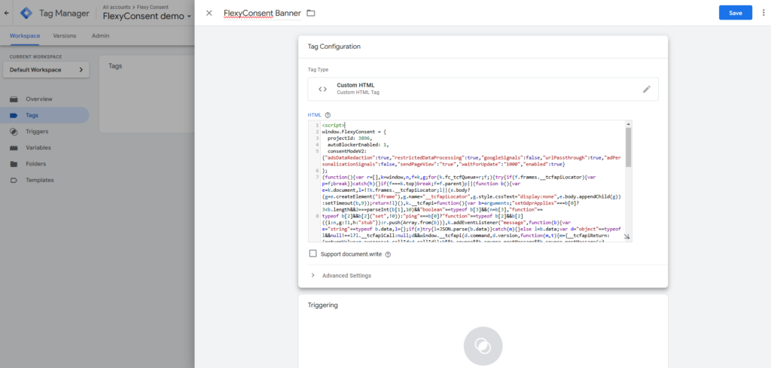Switch to the Admin tab
This screenshot has width=771, height=368.
[100, 35]
